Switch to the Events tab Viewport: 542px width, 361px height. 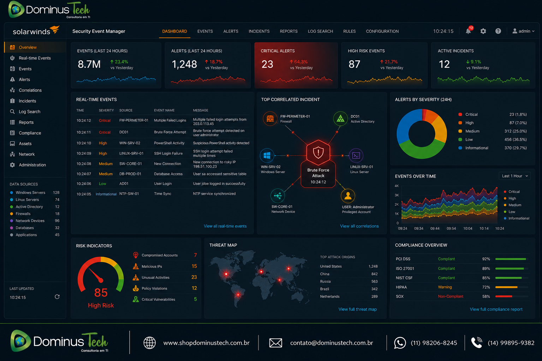[205, 31]
